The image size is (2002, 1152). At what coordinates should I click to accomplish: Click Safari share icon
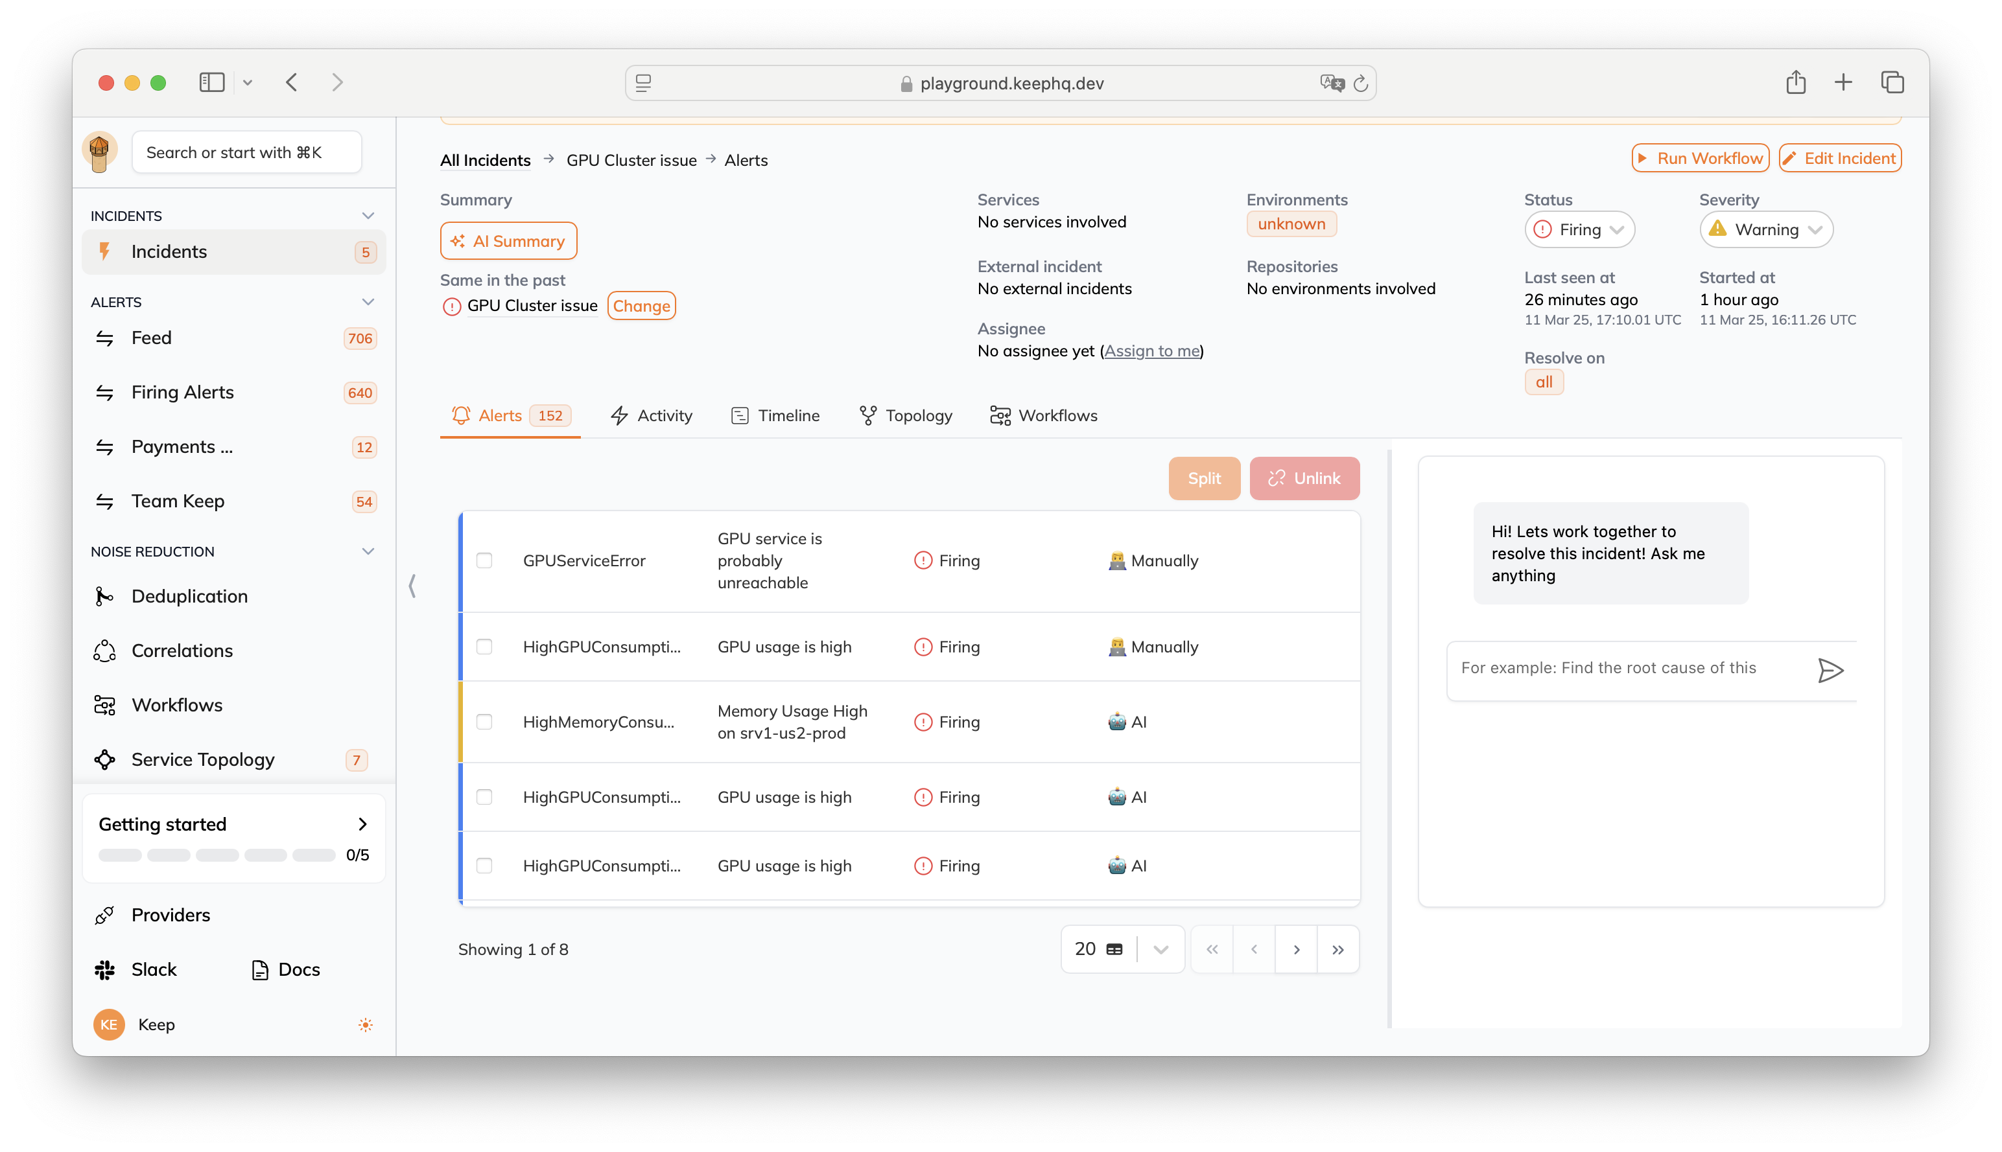(x=1795, y=82)
